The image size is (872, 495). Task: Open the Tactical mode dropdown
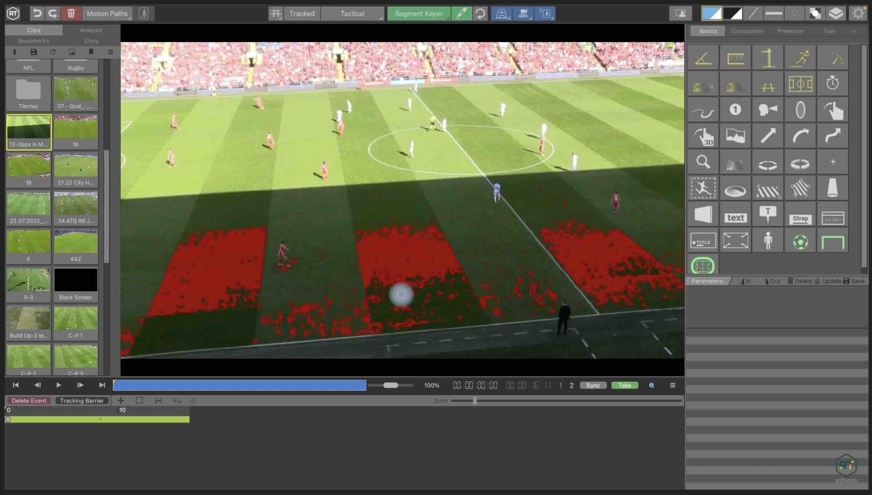352,14
